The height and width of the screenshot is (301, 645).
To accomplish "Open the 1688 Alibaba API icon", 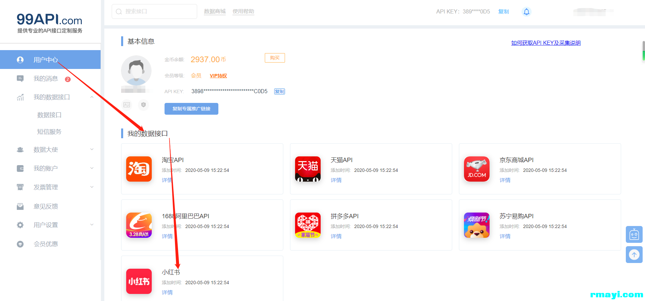I will [139, 225].
